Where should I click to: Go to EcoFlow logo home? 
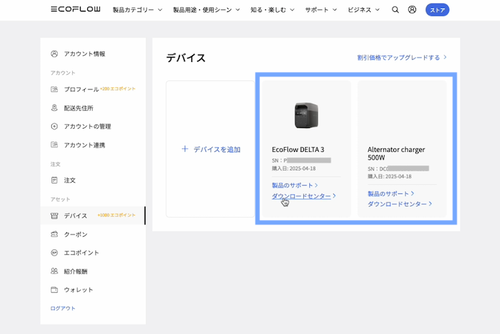coord(75,9)
